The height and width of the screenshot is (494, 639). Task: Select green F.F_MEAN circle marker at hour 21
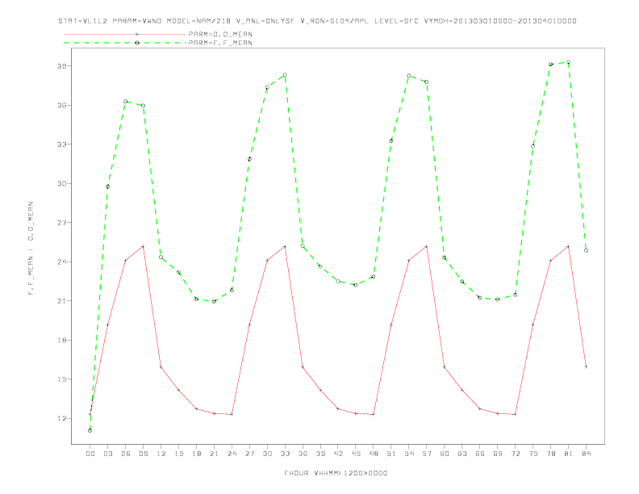pos(214,301)
